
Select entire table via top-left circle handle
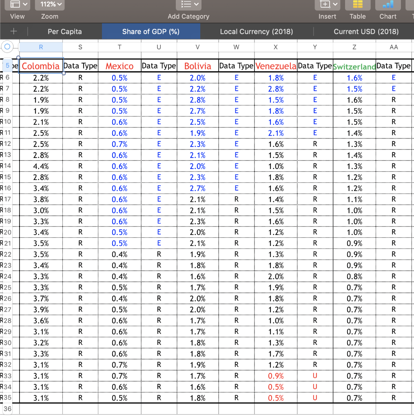(x=7, y=47)
